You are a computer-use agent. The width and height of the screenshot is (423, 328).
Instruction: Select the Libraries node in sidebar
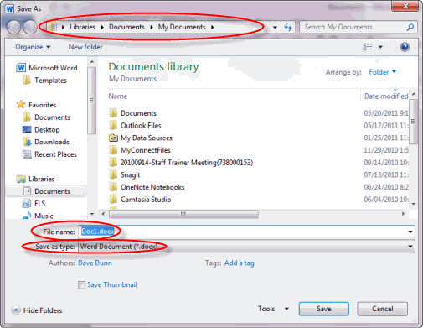(35, 179)
